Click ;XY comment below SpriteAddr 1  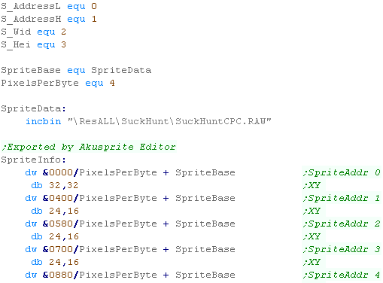pos(312,211)
